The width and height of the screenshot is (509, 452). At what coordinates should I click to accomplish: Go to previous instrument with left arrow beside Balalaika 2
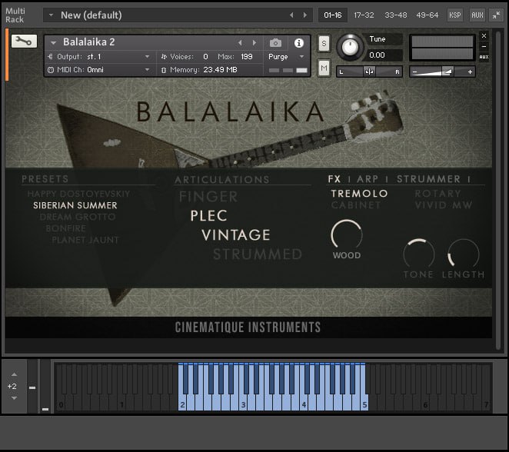click(240, 42)
